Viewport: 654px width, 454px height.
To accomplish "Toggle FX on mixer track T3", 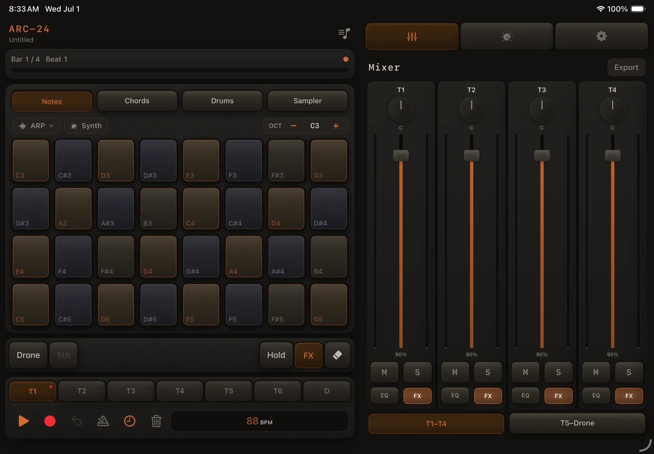I will (x=558, y=396).
